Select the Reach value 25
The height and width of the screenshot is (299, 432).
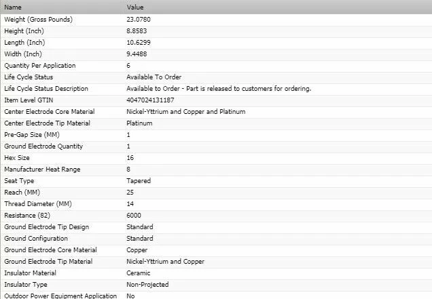[130, 193]
